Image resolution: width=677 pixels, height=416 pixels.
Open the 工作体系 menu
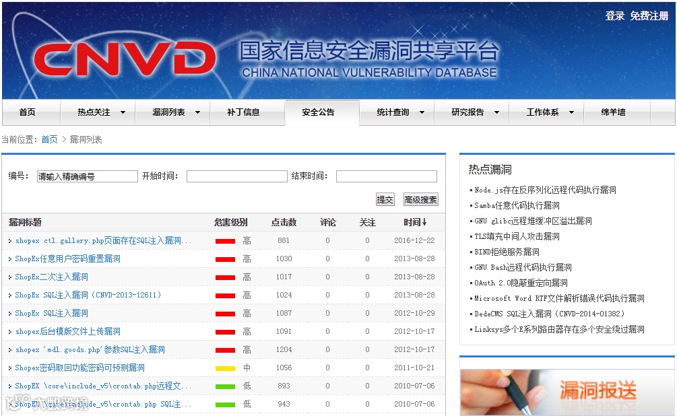point(542,112)
